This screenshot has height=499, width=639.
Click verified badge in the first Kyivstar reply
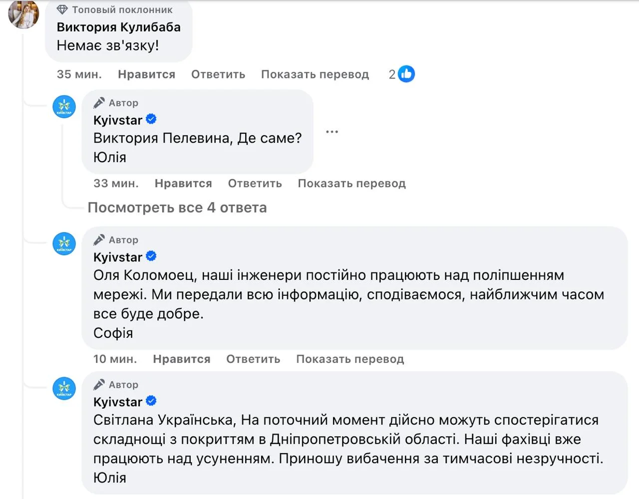[151, 120]
